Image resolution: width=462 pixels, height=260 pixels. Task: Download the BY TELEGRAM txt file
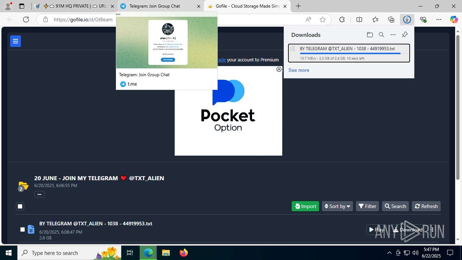[x=407, y=230]
